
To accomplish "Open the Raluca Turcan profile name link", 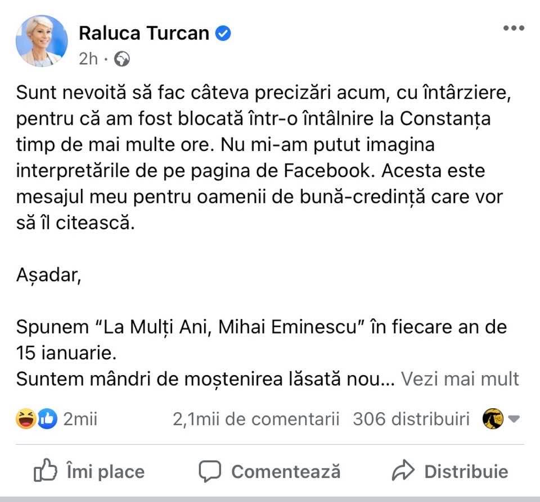I will tap(144, 34).
